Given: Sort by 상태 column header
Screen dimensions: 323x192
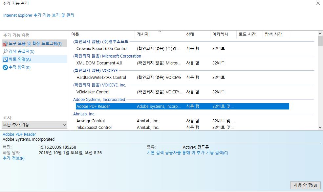Looking at the screenshot, I should [x=197, y=35].
